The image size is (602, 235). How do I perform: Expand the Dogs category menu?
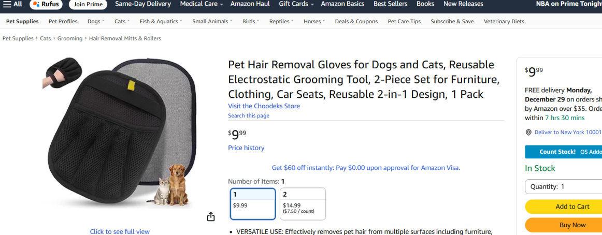[96, 22]
